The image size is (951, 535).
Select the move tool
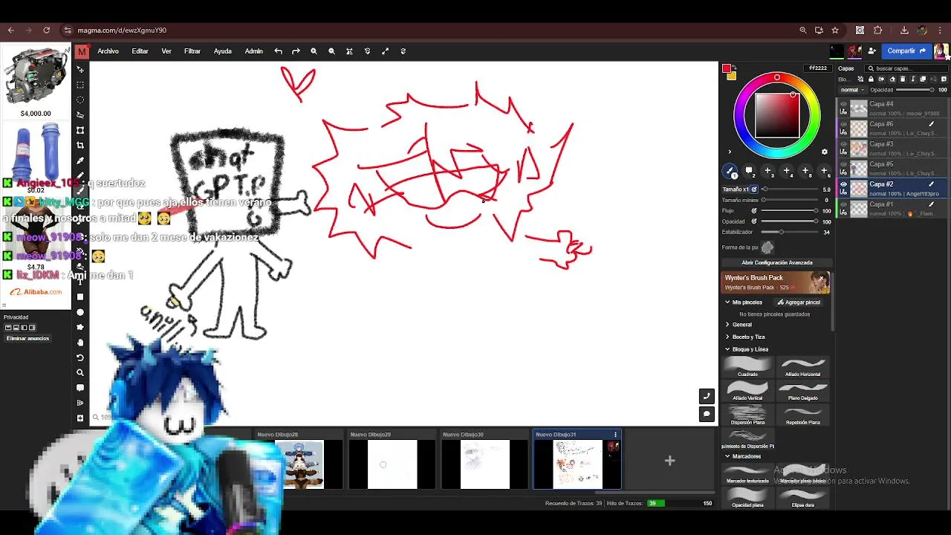coord(80,69)
